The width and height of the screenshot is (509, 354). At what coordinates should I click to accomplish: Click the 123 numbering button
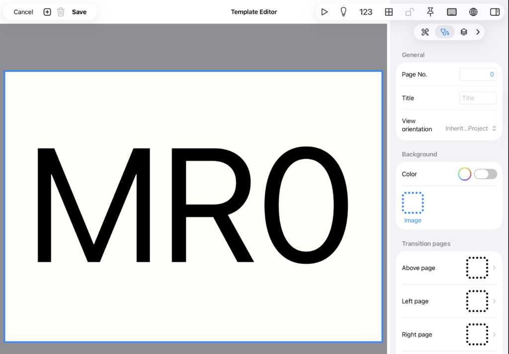click(365, 12)
